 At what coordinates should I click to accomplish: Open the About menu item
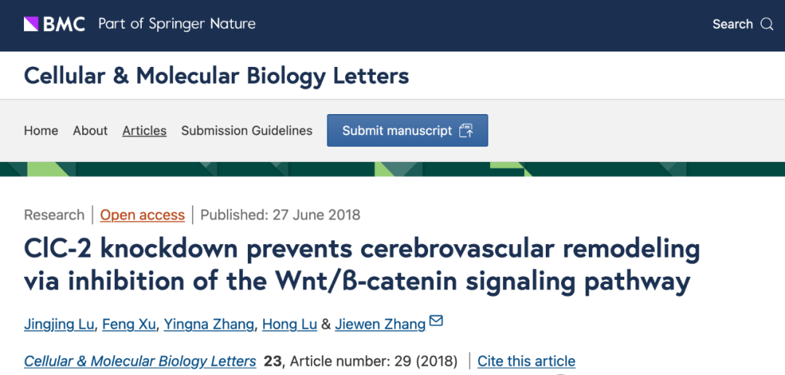tap(90, 131)
